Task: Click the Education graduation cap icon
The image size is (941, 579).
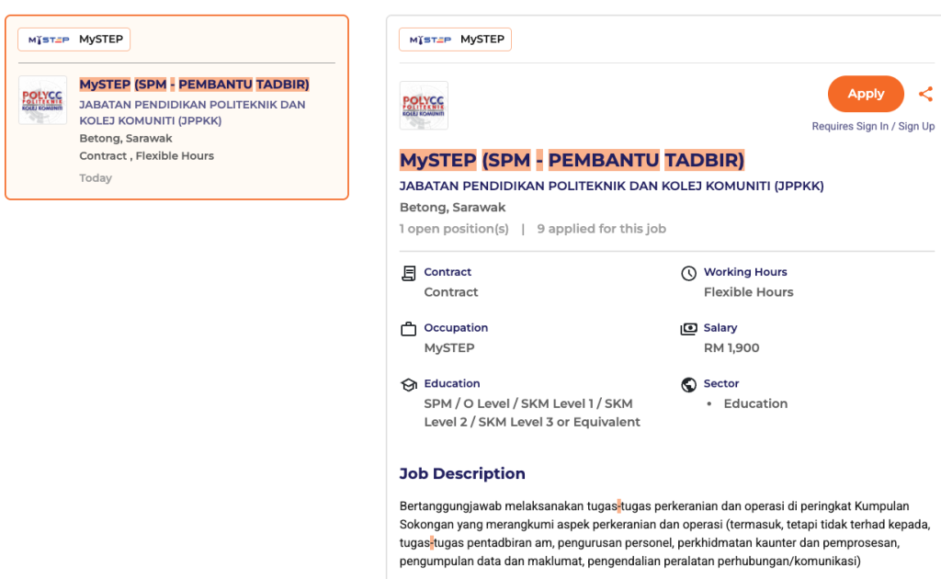Action: [x=409, y=384]
